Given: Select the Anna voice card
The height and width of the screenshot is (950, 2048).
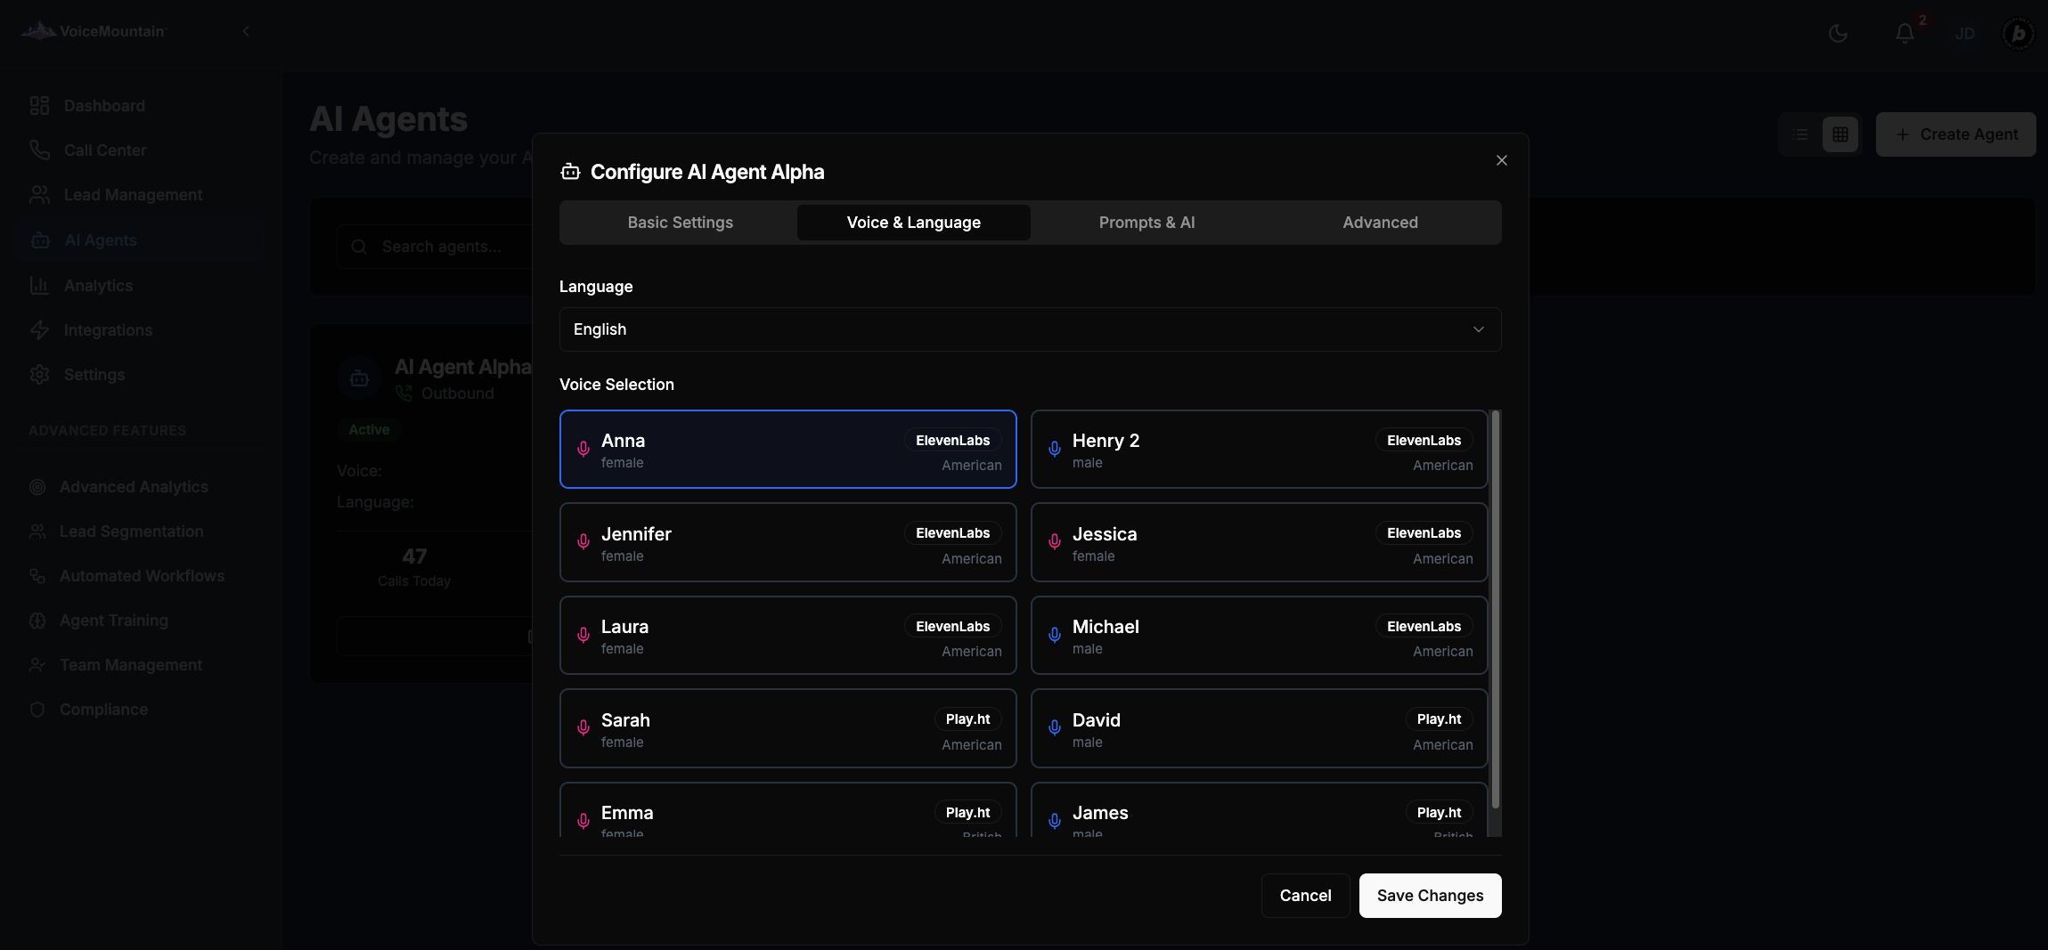Looking at the screenshot, I should coord(788,449).
